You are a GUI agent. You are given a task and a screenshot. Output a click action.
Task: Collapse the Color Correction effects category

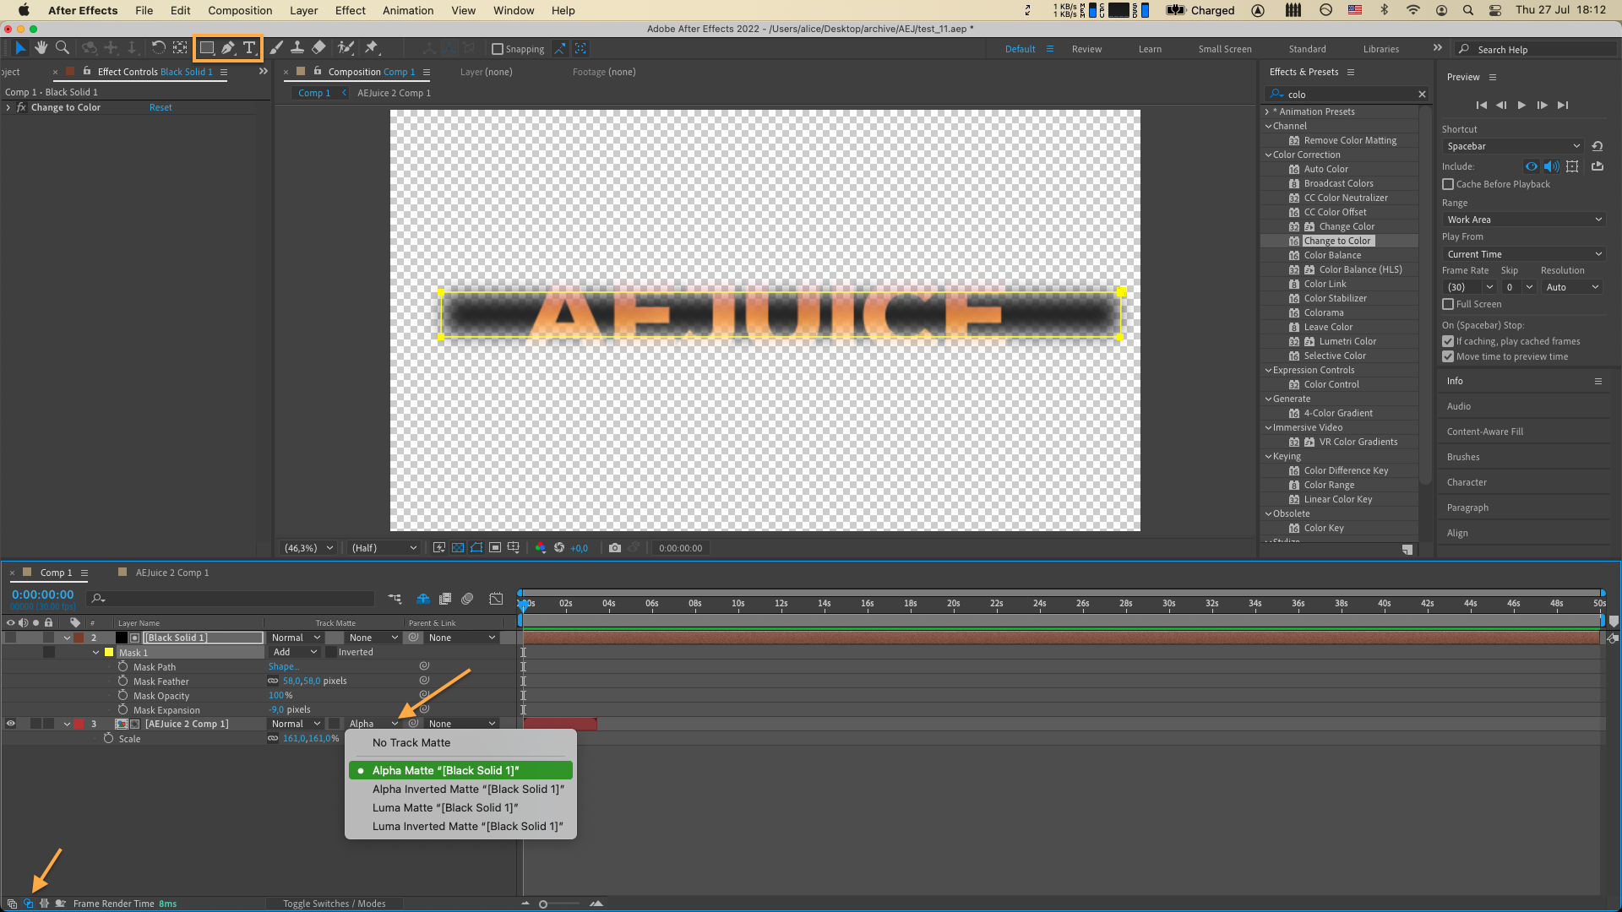tap(1268, 155)
